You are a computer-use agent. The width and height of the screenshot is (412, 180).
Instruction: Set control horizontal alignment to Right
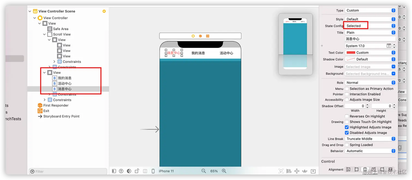pos(382,169)
